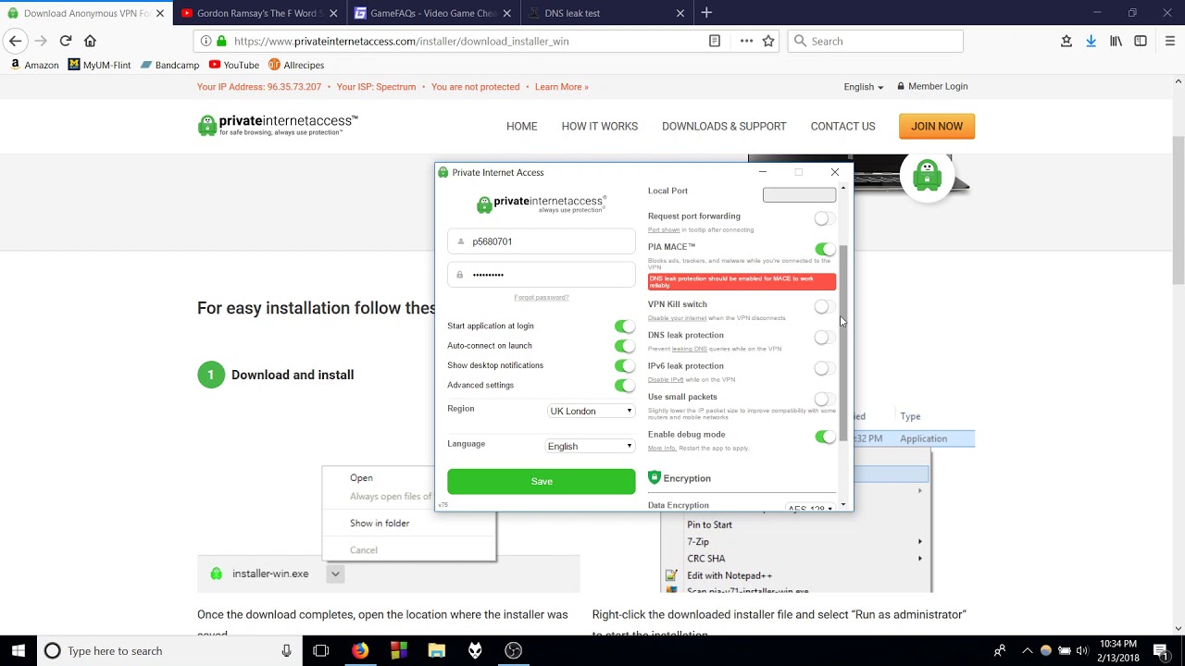Reload the current page
The width and height of the screenshot is (1185, 666).
66,41
